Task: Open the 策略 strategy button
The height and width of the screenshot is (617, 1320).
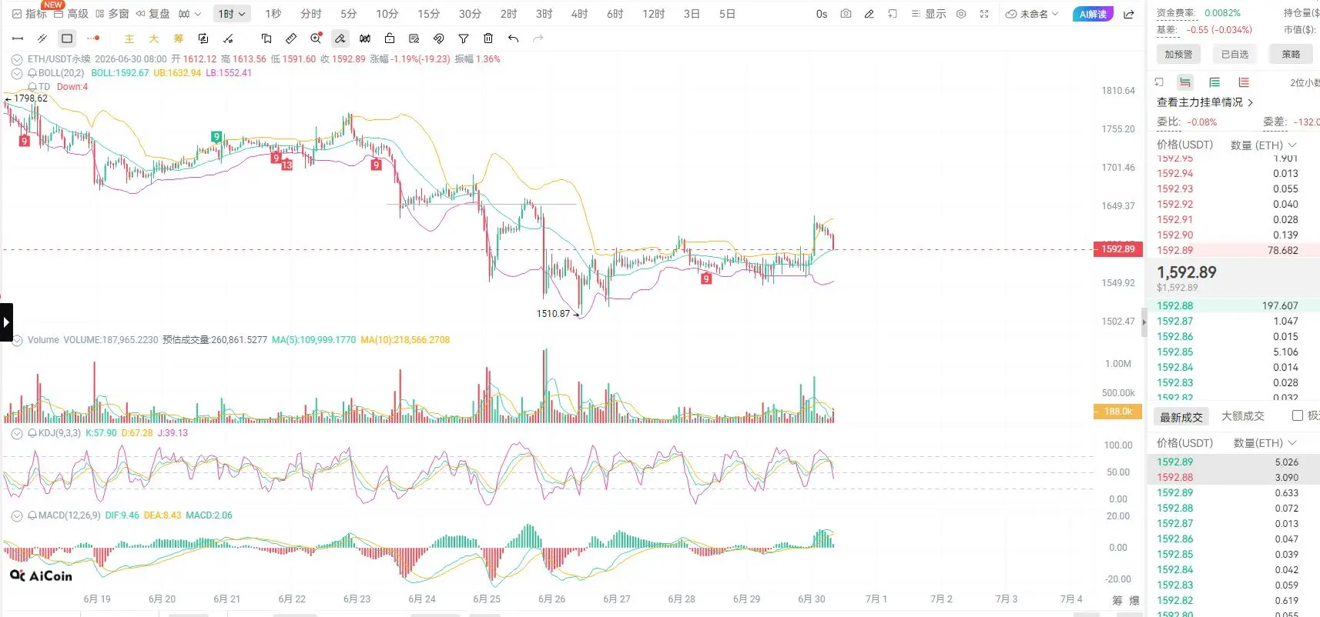Action: (x=1292, y=54)
